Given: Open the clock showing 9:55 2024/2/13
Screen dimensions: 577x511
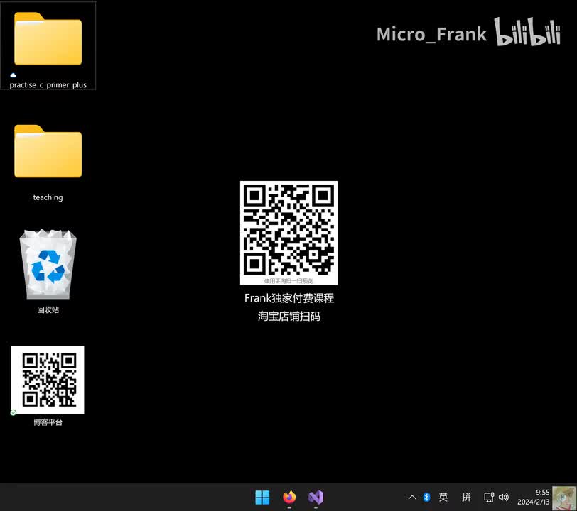Looking at the screenshot, I should click(x=533, y=497).
